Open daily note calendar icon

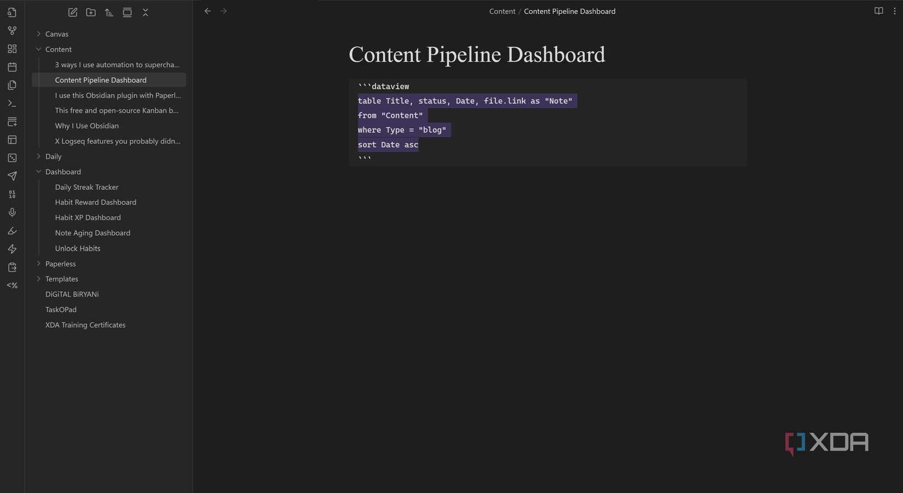click(12, 67)
